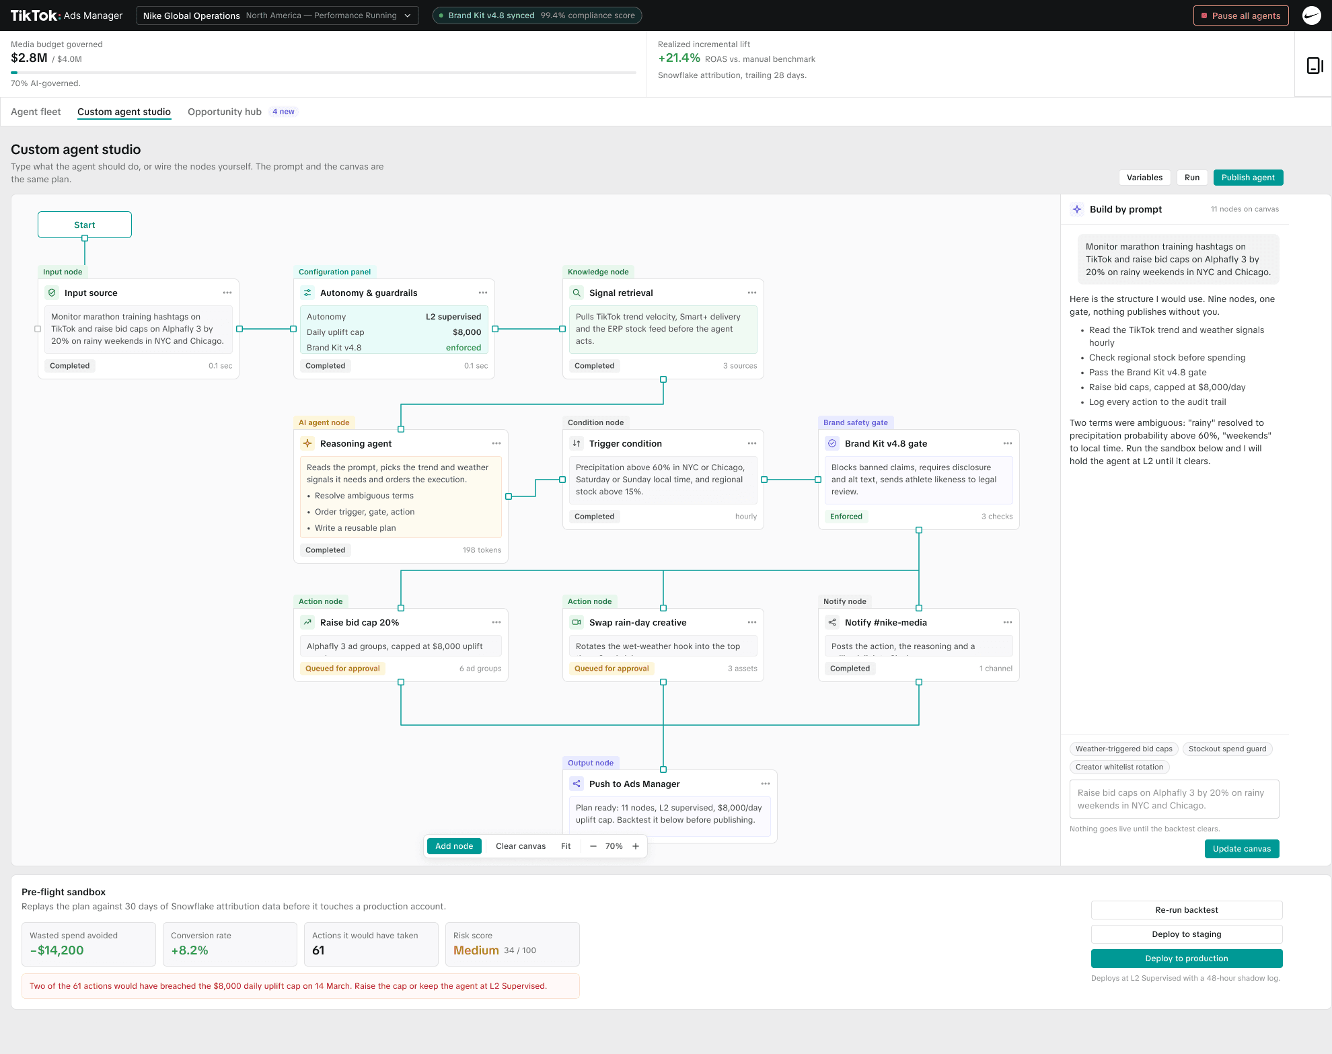Click Deploy to staging button
The width and height of the screenshot is (1332, 1054).
click(1187, 934)
